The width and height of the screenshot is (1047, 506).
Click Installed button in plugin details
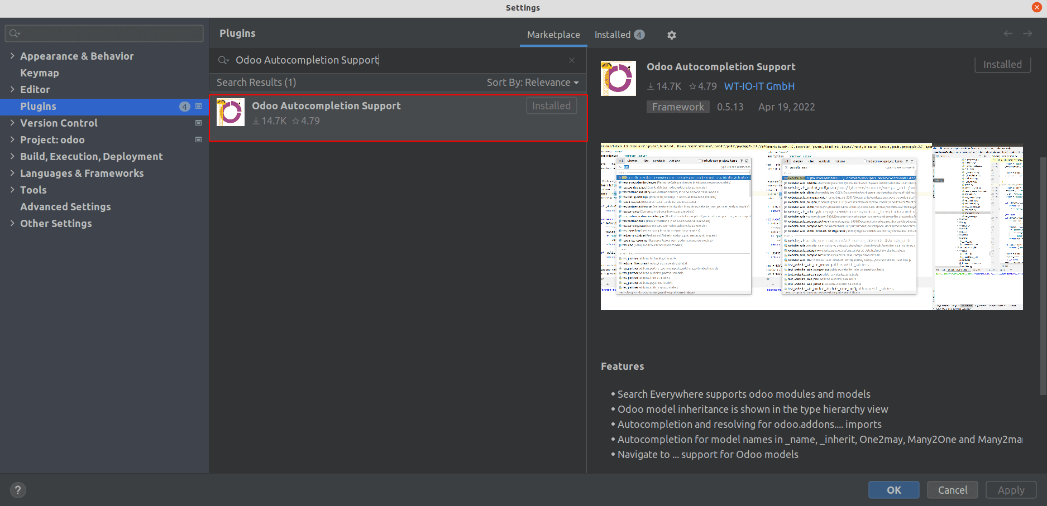[1002, 64]
